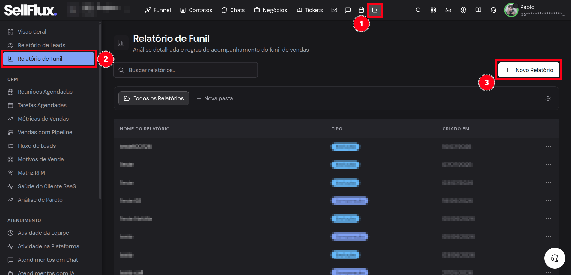Open the inbox tray icon in header
This screenshot has width=571, height=275.
click(x=448, y=10)
